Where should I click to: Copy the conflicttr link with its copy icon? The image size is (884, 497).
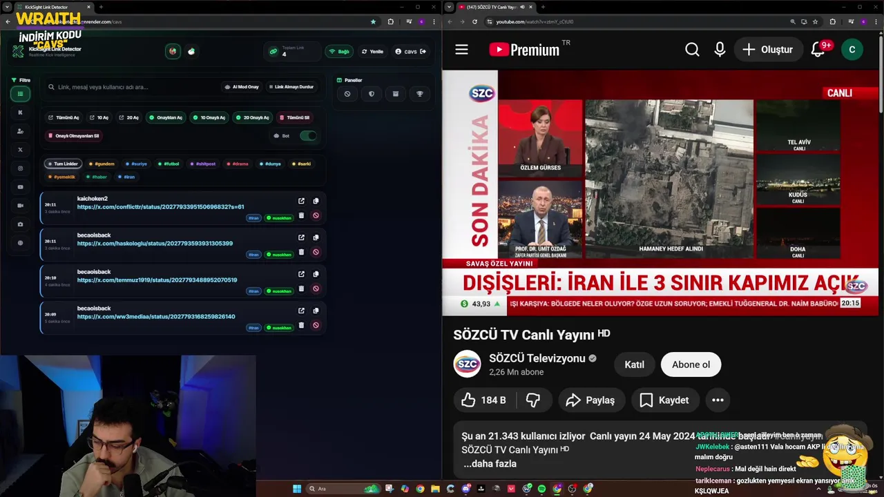point(316,201)
